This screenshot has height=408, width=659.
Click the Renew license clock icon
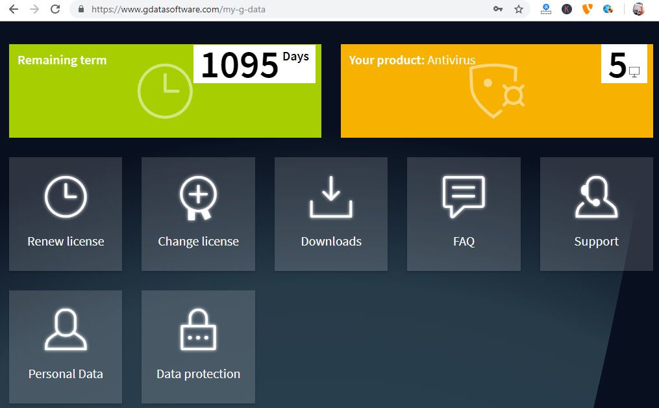coord(66,197)
